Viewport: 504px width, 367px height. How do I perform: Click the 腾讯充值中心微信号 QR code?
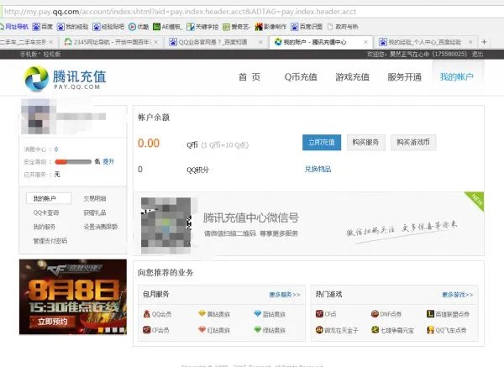click(x=166, y=224)
